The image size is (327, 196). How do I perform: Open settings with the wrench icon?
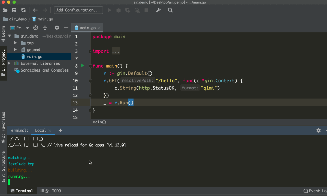tap(158, 10)
